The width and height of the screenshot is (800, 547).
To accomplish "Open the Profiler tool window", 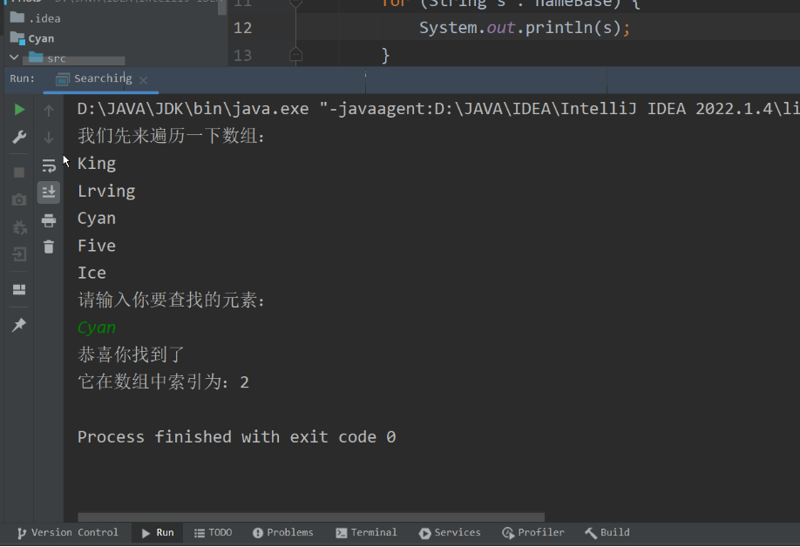I will tap(533, 533).
